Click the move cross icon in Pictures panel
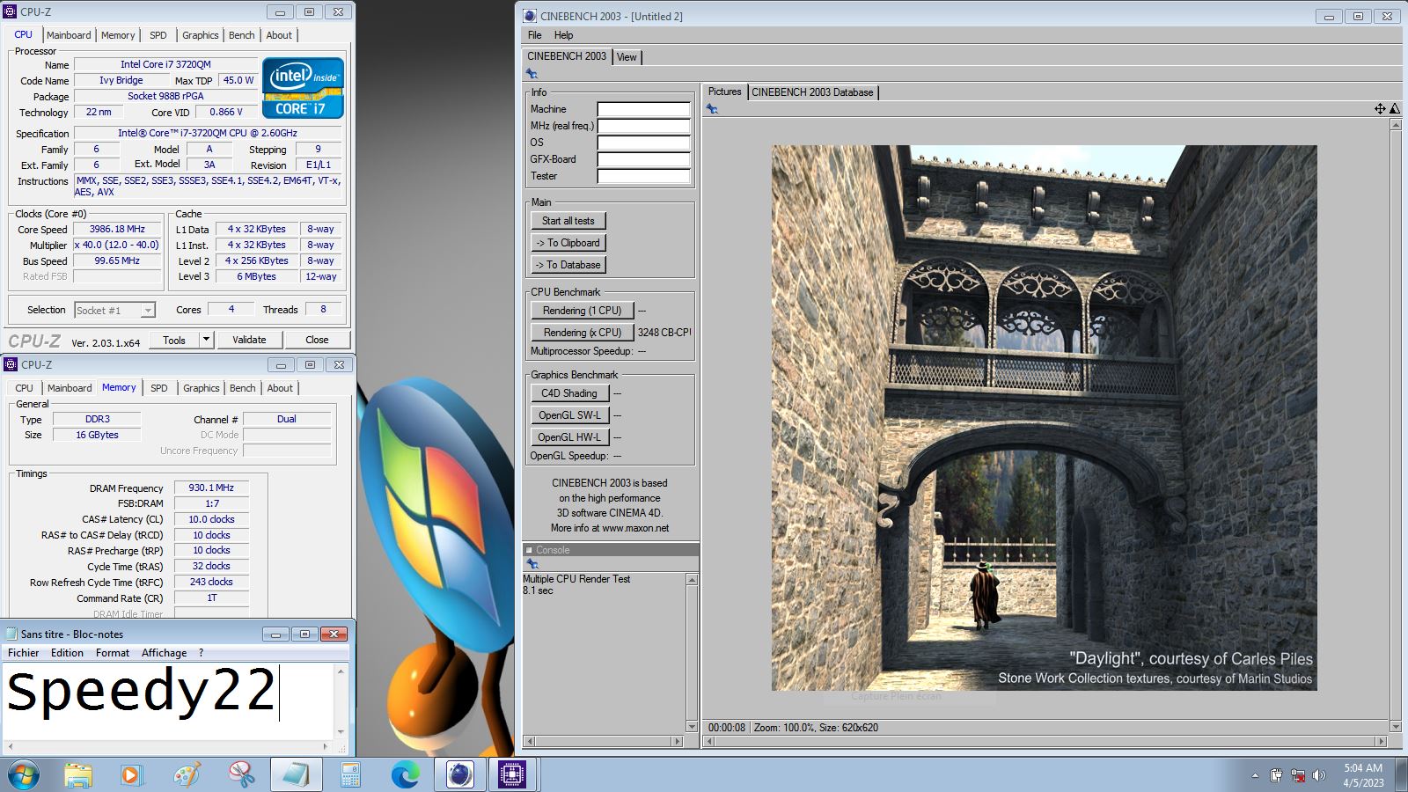Viewport: 1408px width, 792px height. tap(1380, 109)
